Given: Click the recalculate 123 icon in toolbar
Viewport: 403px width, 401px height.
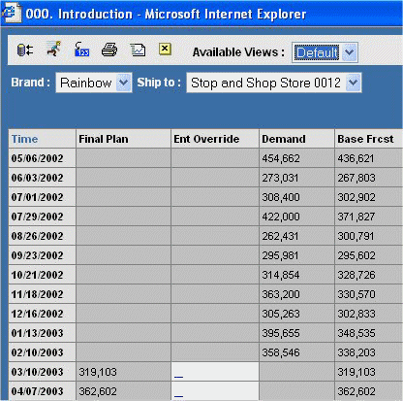Looking at the screenshot, I should pos(81,50).
